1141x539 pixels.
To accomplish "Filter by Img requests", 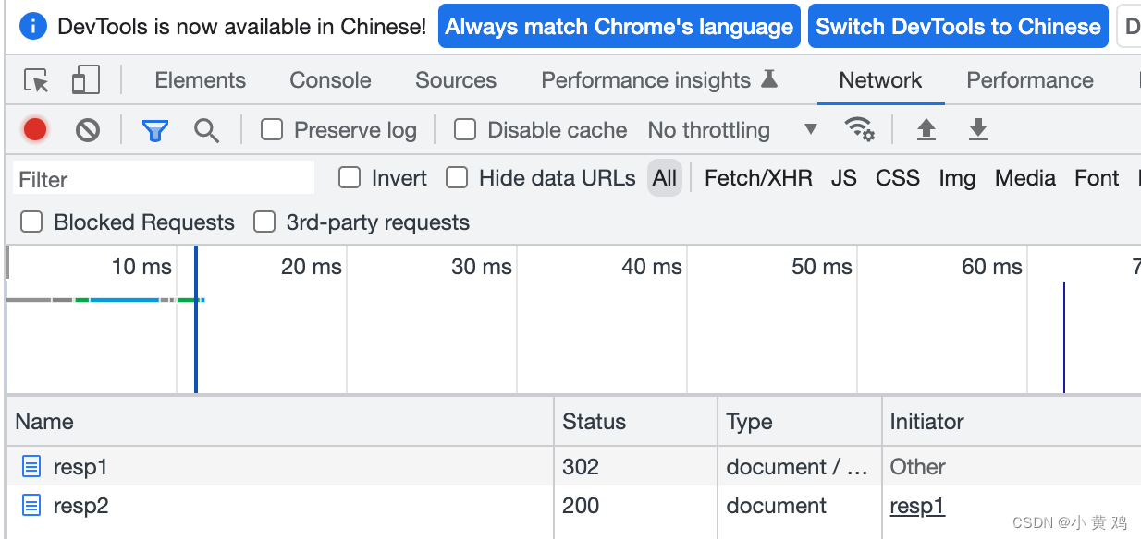I will 957,178.
